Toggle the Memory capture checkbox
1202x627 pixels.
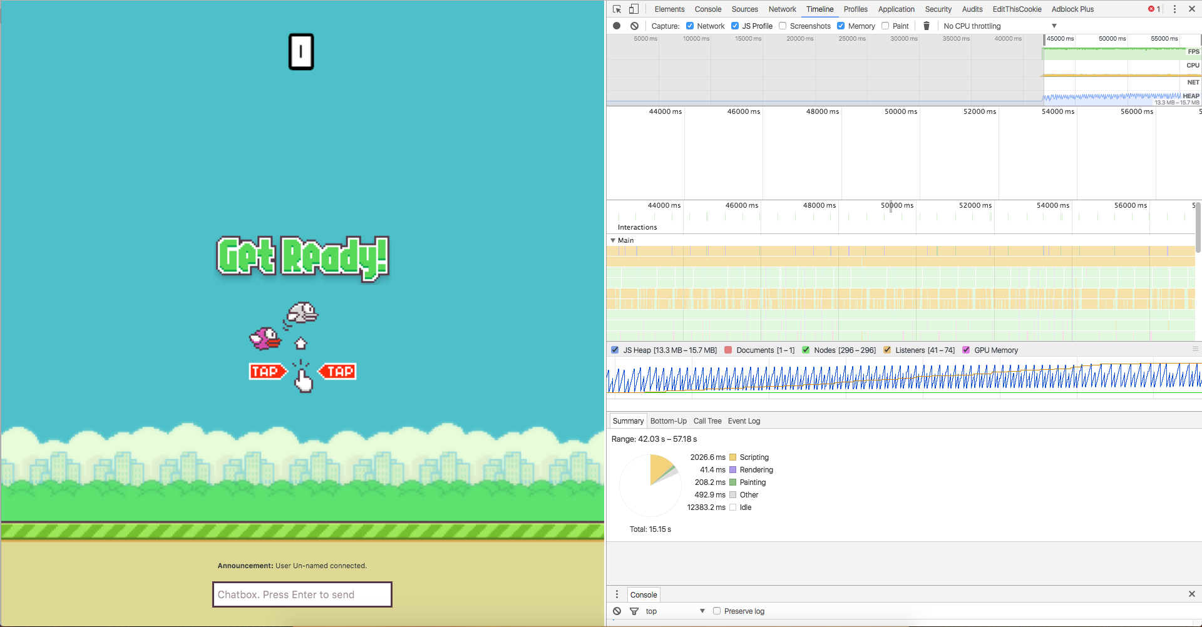pyautogui.click(x=841, y=26)
